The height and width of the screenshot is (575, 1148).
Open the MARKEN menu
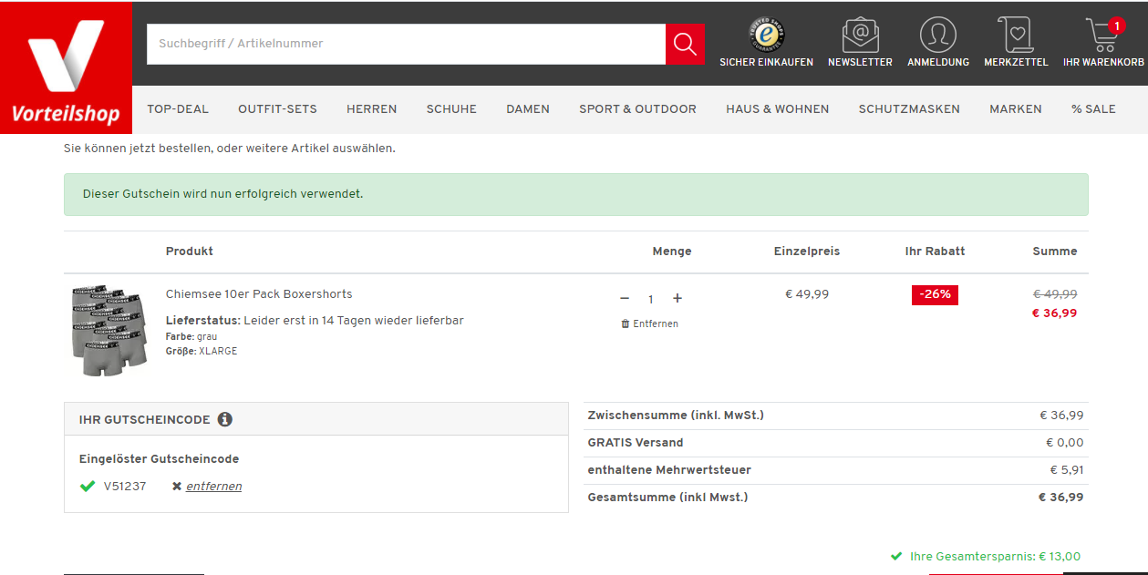tap(1016, 108)
